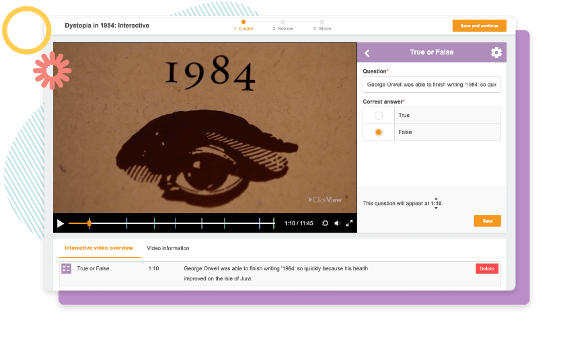The height and width of the screenshot is (345, 561).
Task: Click the Question text input field
Action: [431, 85]
